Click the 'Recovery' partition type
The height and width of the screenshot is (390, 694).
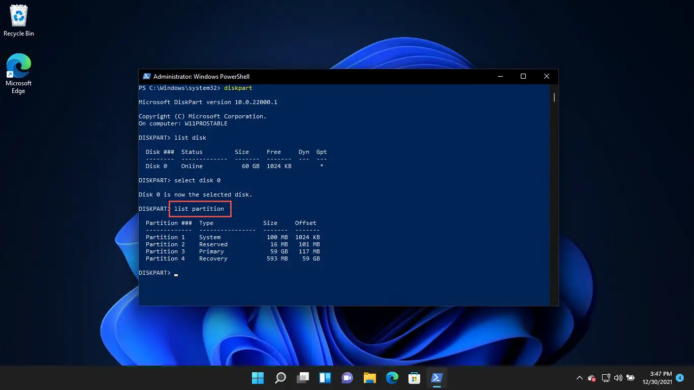213,258
